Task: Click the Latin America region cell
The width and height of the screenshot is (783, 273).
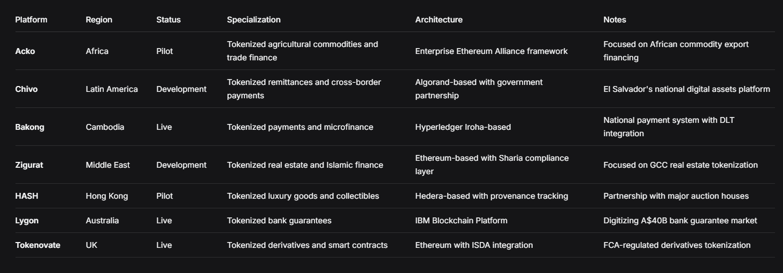Action: point(111,89)
